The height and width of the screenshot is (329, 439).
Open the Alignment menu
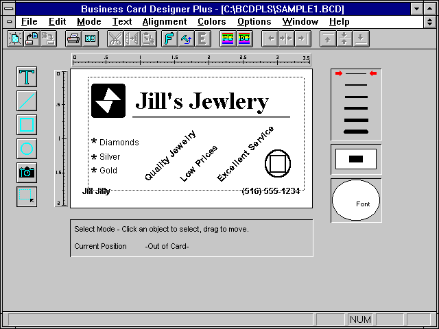165,22
